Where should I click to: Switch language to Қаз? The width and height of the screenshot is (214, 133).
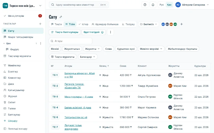tap(169, 5)
